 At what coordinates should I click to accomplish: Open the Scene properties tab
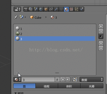tap(36, 9)
